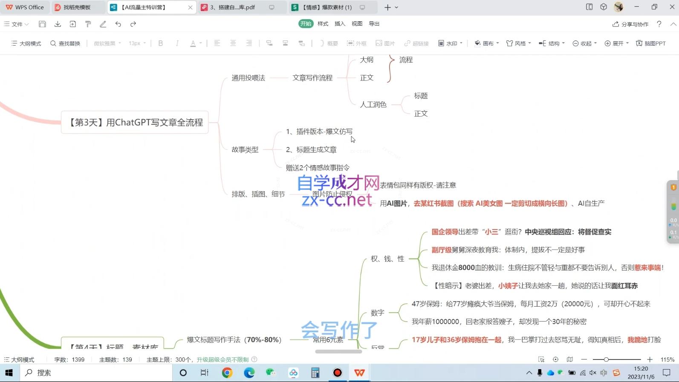
Task: Click the horizontal scrollbar thumb
Action: [x=338, y=351]
